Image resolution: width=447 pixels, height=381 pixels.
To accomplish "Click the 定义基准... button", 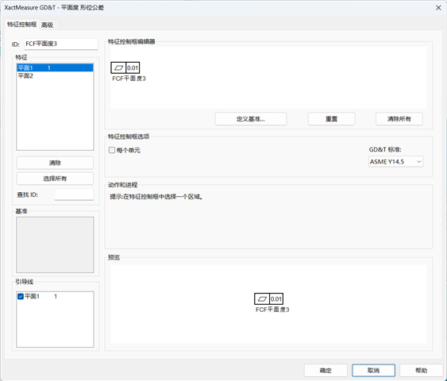I will click(x=251, y=119).
